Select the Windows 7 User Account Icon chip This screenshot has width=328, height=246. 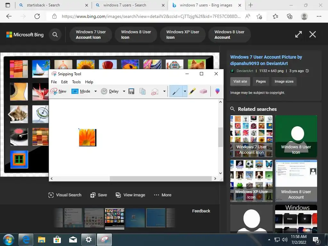coord(91,35)
